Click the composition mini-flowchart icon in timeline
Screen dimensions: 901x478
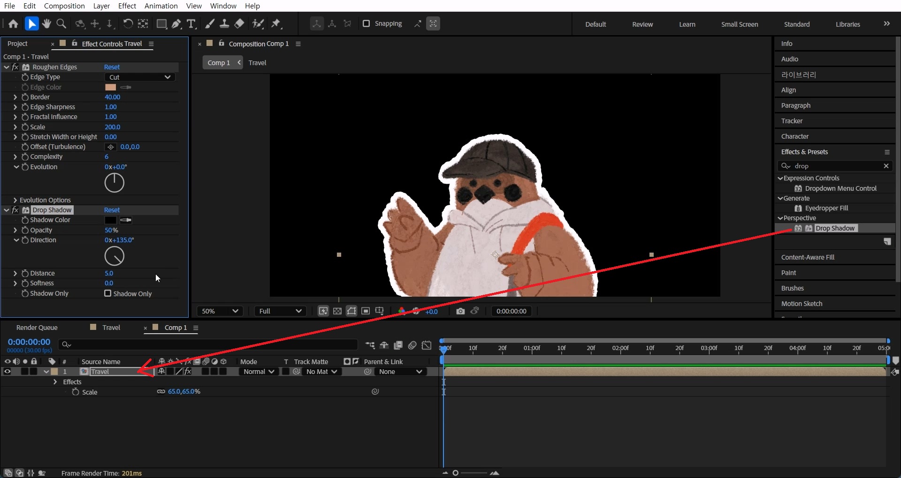click(370, 345)
